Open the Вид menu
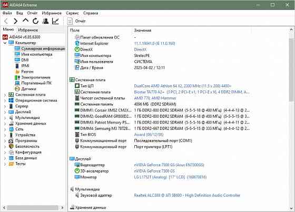Viewport: 295px width, 212px height. click(19, 13)
